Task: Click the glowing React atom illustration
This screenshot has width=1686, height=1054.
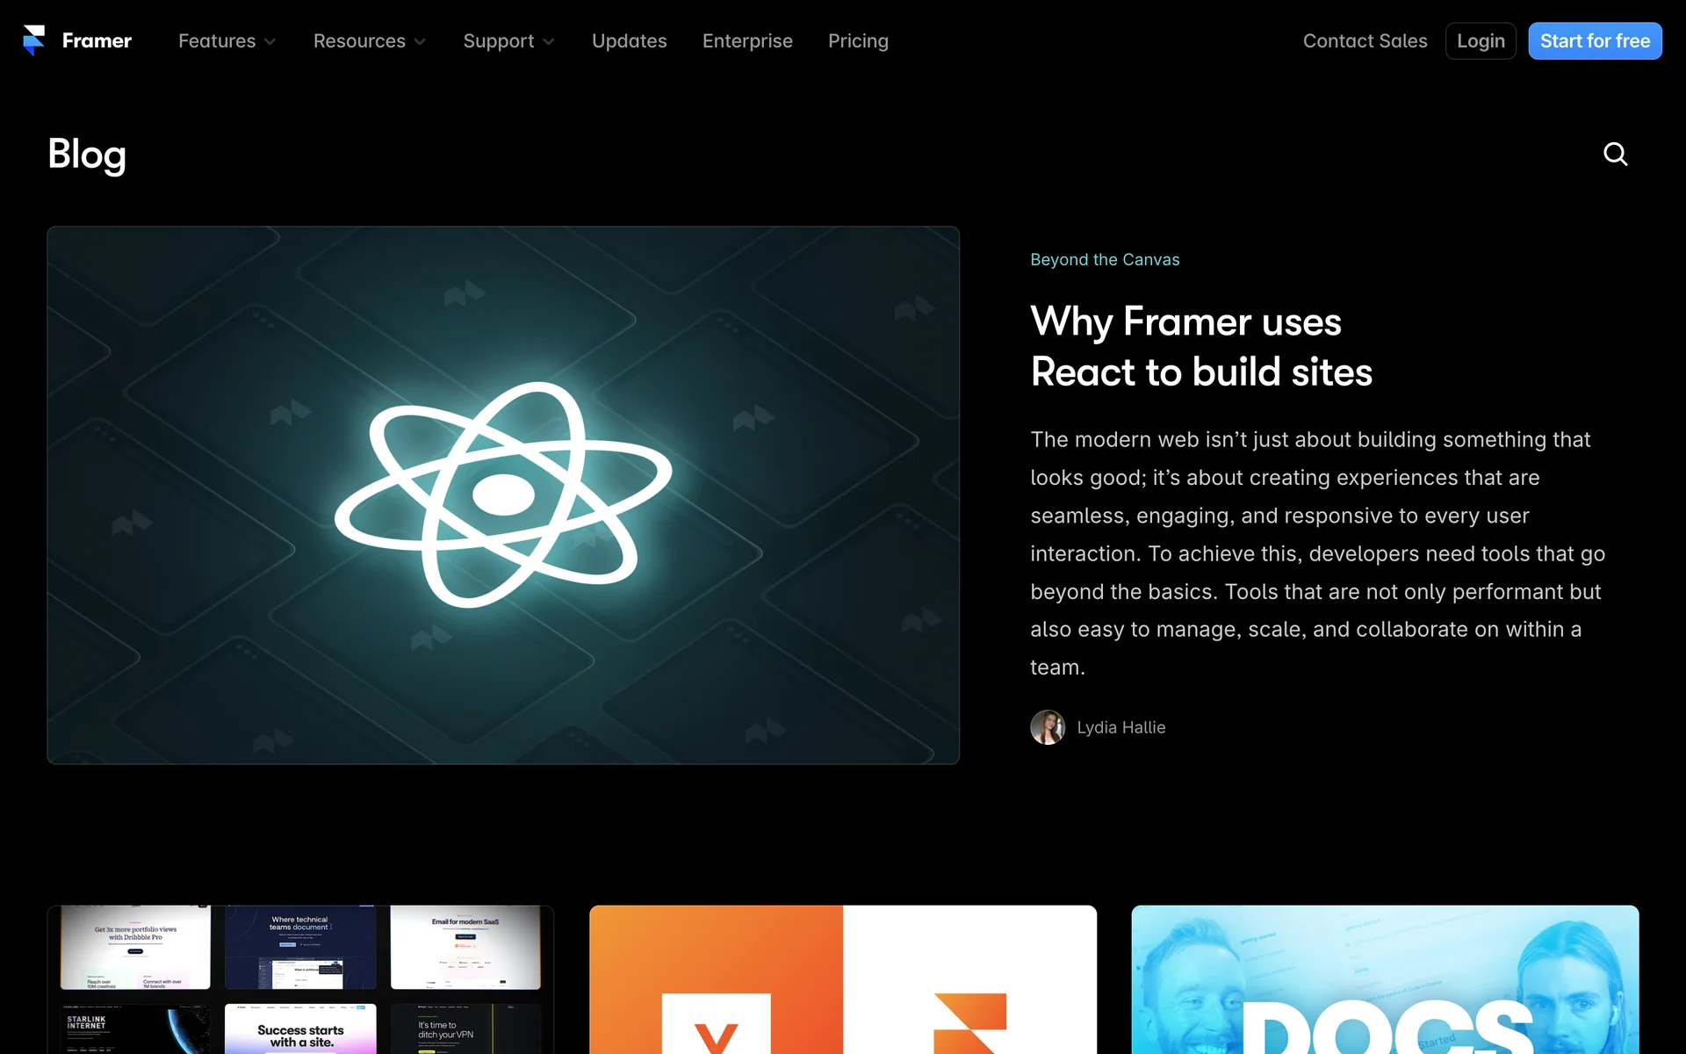Action: click(503, 495)
